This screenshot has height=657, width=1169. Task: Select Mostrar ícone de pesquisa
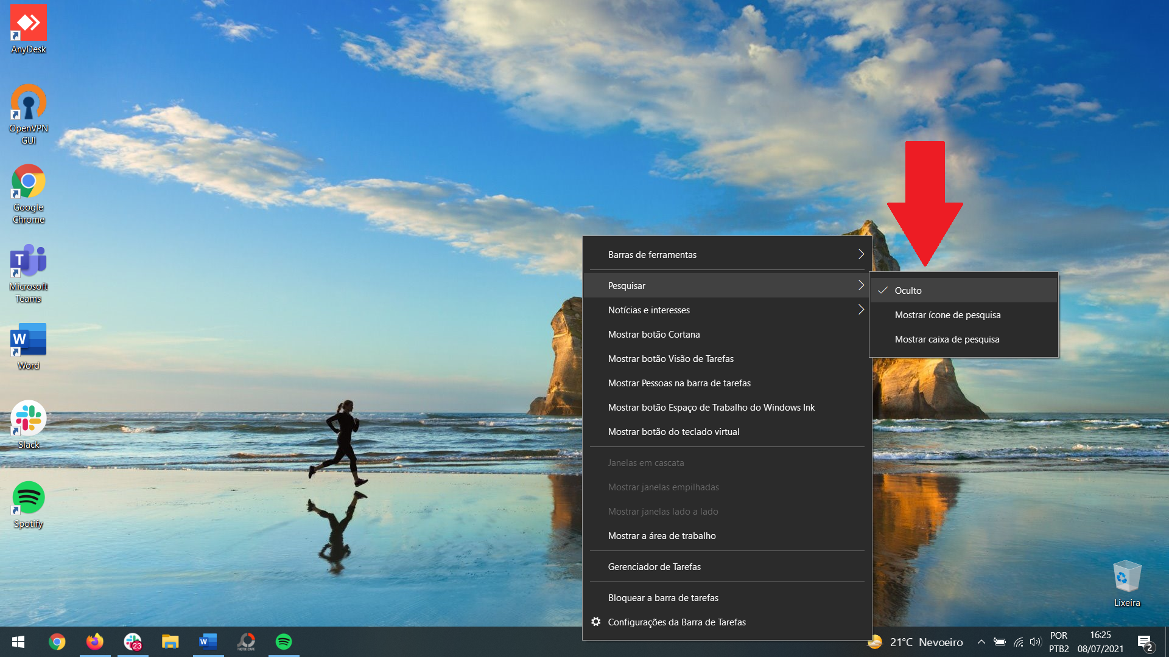[964, 315]
